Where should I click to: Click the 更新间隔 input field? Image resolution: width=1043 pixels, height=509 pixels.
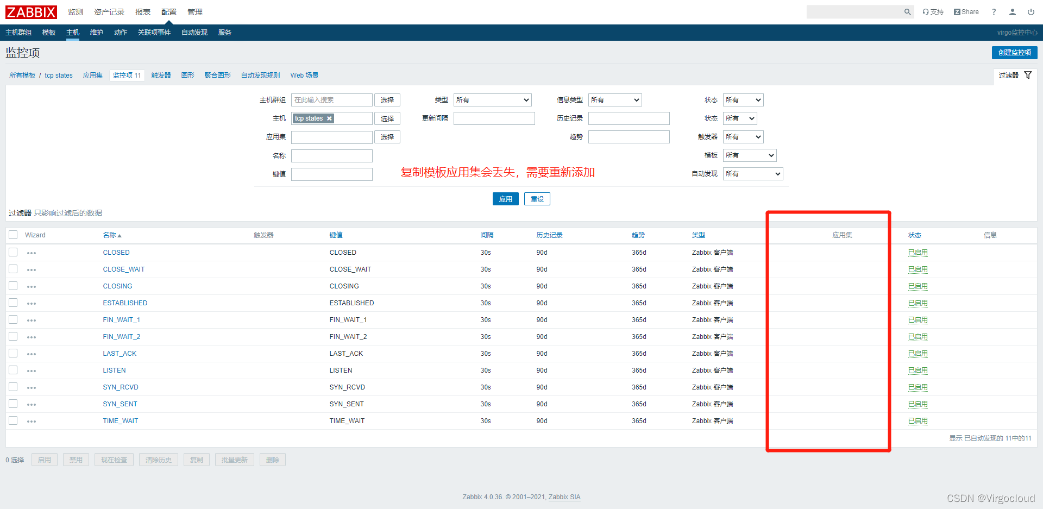tap(494, 118)
